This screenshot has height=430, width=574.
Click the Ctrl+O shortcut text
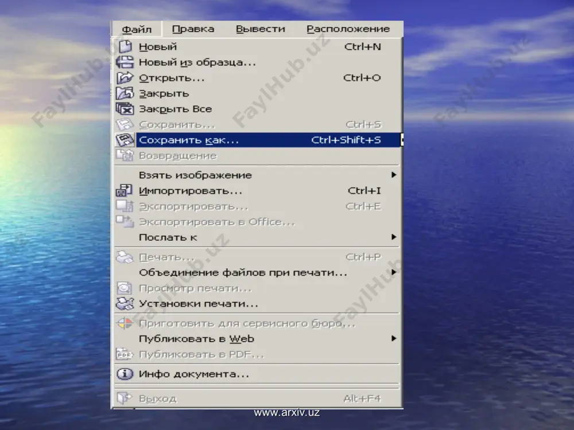click(362, 78)
